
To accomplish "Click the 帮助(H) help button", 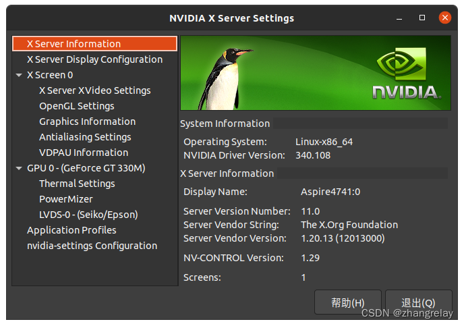I will [x=348, y=302].
